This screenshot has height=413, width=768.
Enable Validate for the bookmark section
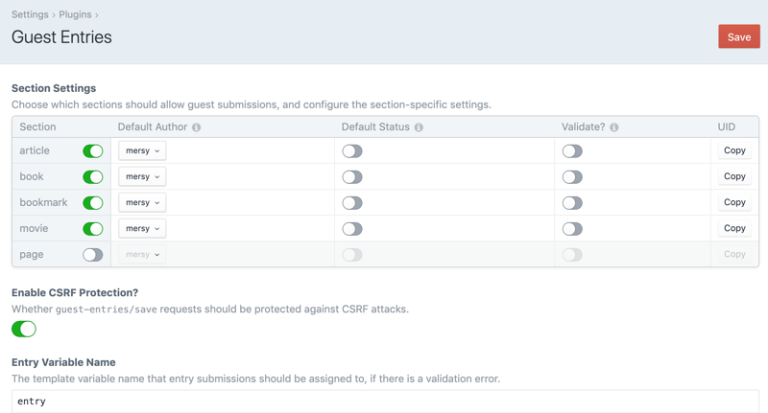click(572, 203)
